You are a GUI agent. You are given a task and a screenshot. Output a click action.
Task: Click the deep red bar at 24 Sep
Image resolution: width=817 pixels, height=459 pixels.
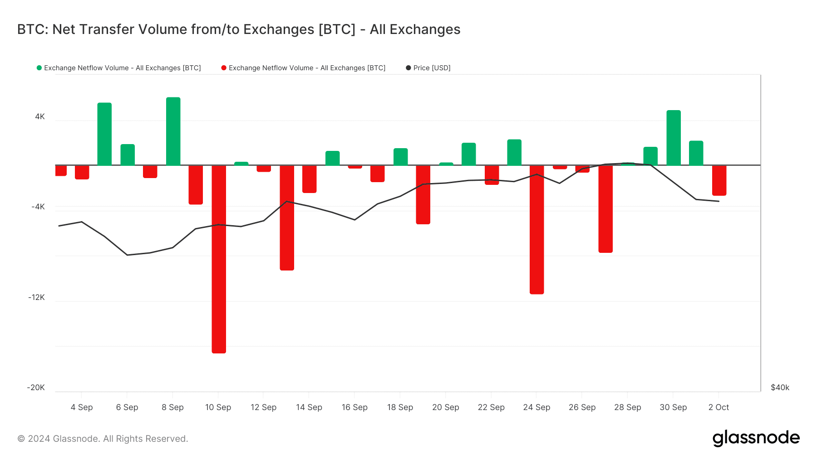point(536,229)
